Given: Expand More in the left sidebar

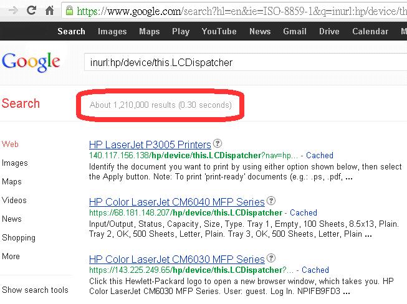Looking at the screenshot, I should pos(11,256).
